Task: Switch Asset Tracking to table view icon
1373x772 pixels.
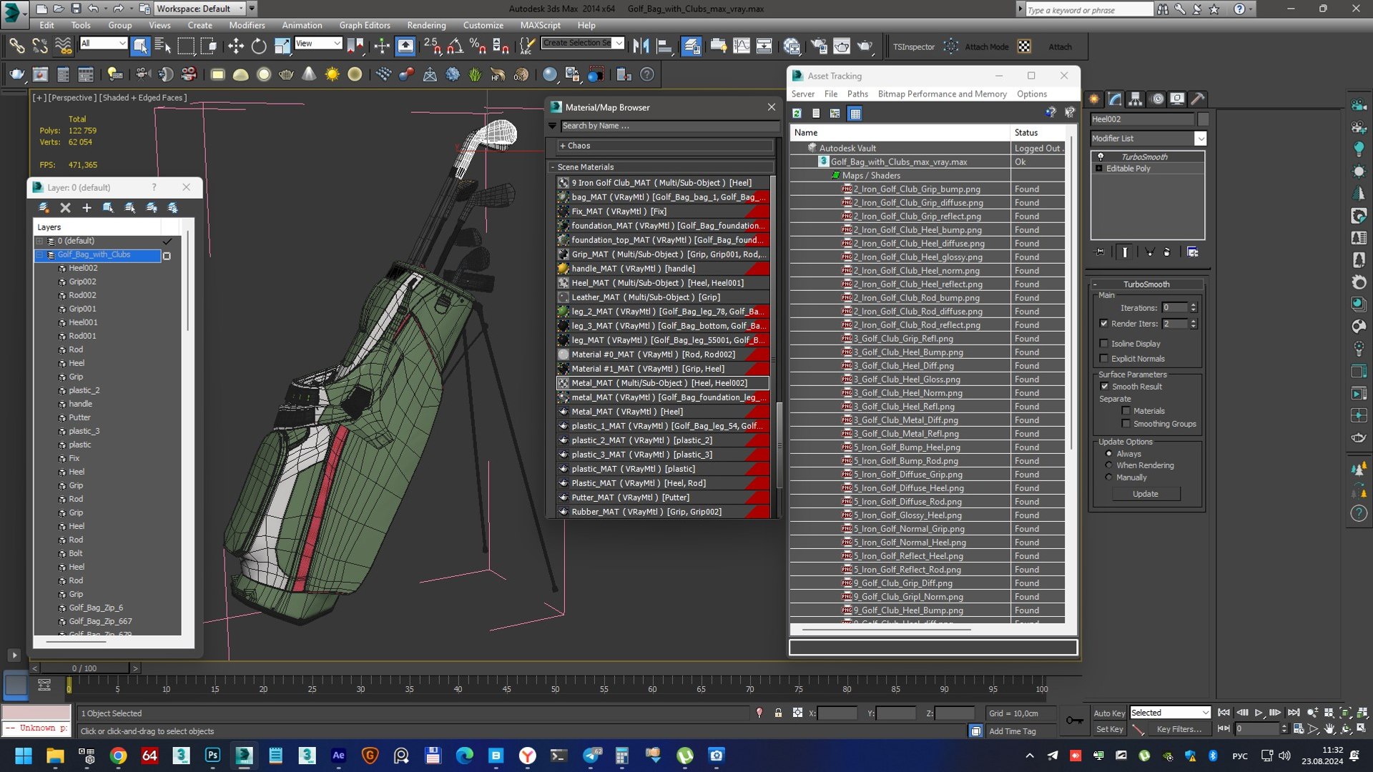Action: coord(855,113)
